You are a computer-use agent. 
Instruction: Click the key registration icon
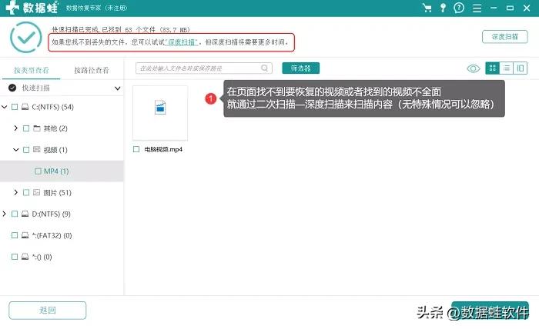443,8
